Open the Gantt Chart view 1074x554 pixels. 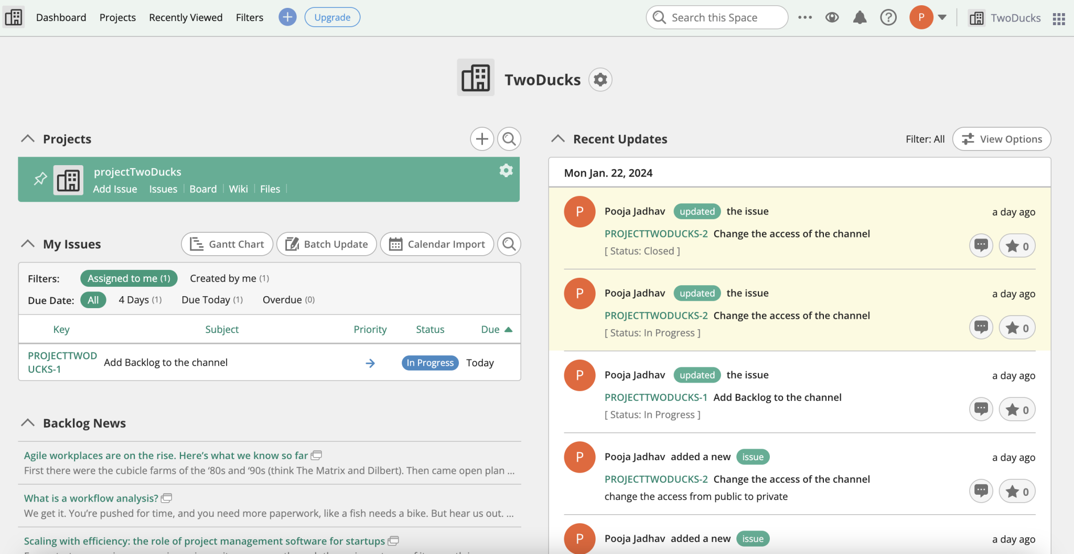pyautogui.click(x=227, y=244)
